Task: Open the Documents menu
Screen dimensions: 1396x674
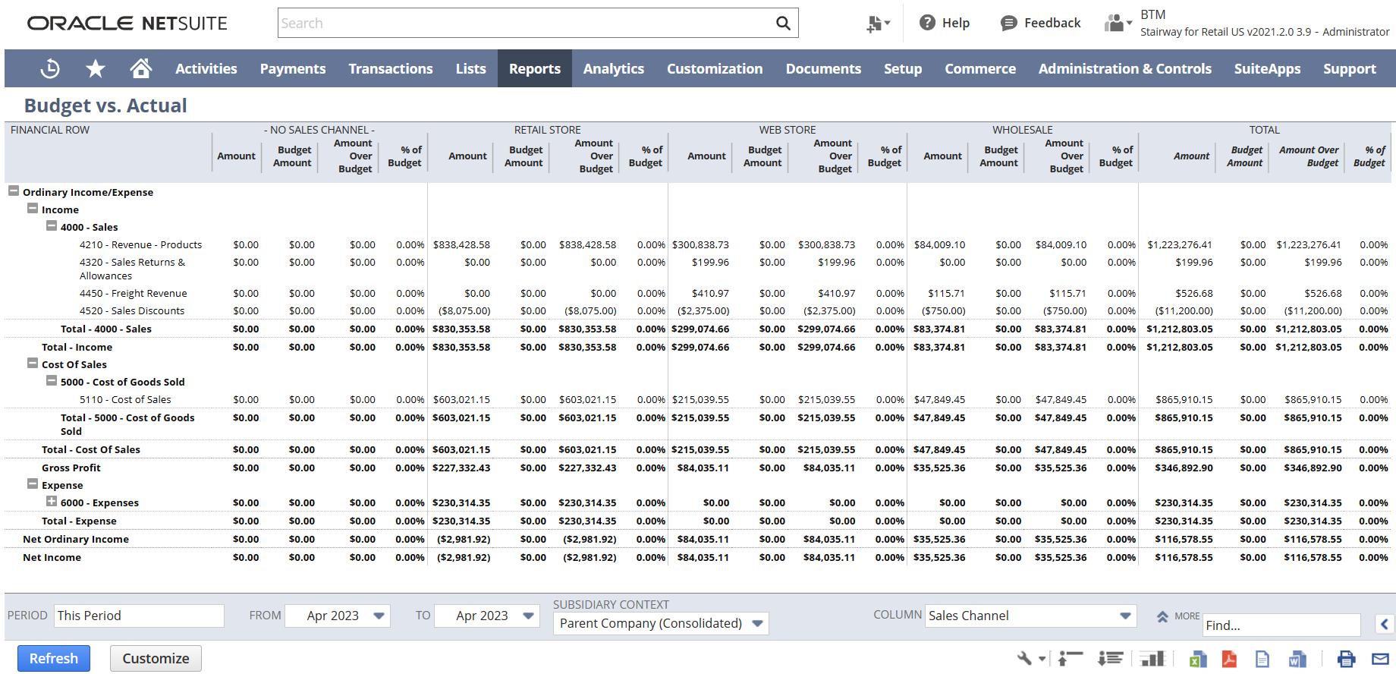Action: [x=823, y=68]
